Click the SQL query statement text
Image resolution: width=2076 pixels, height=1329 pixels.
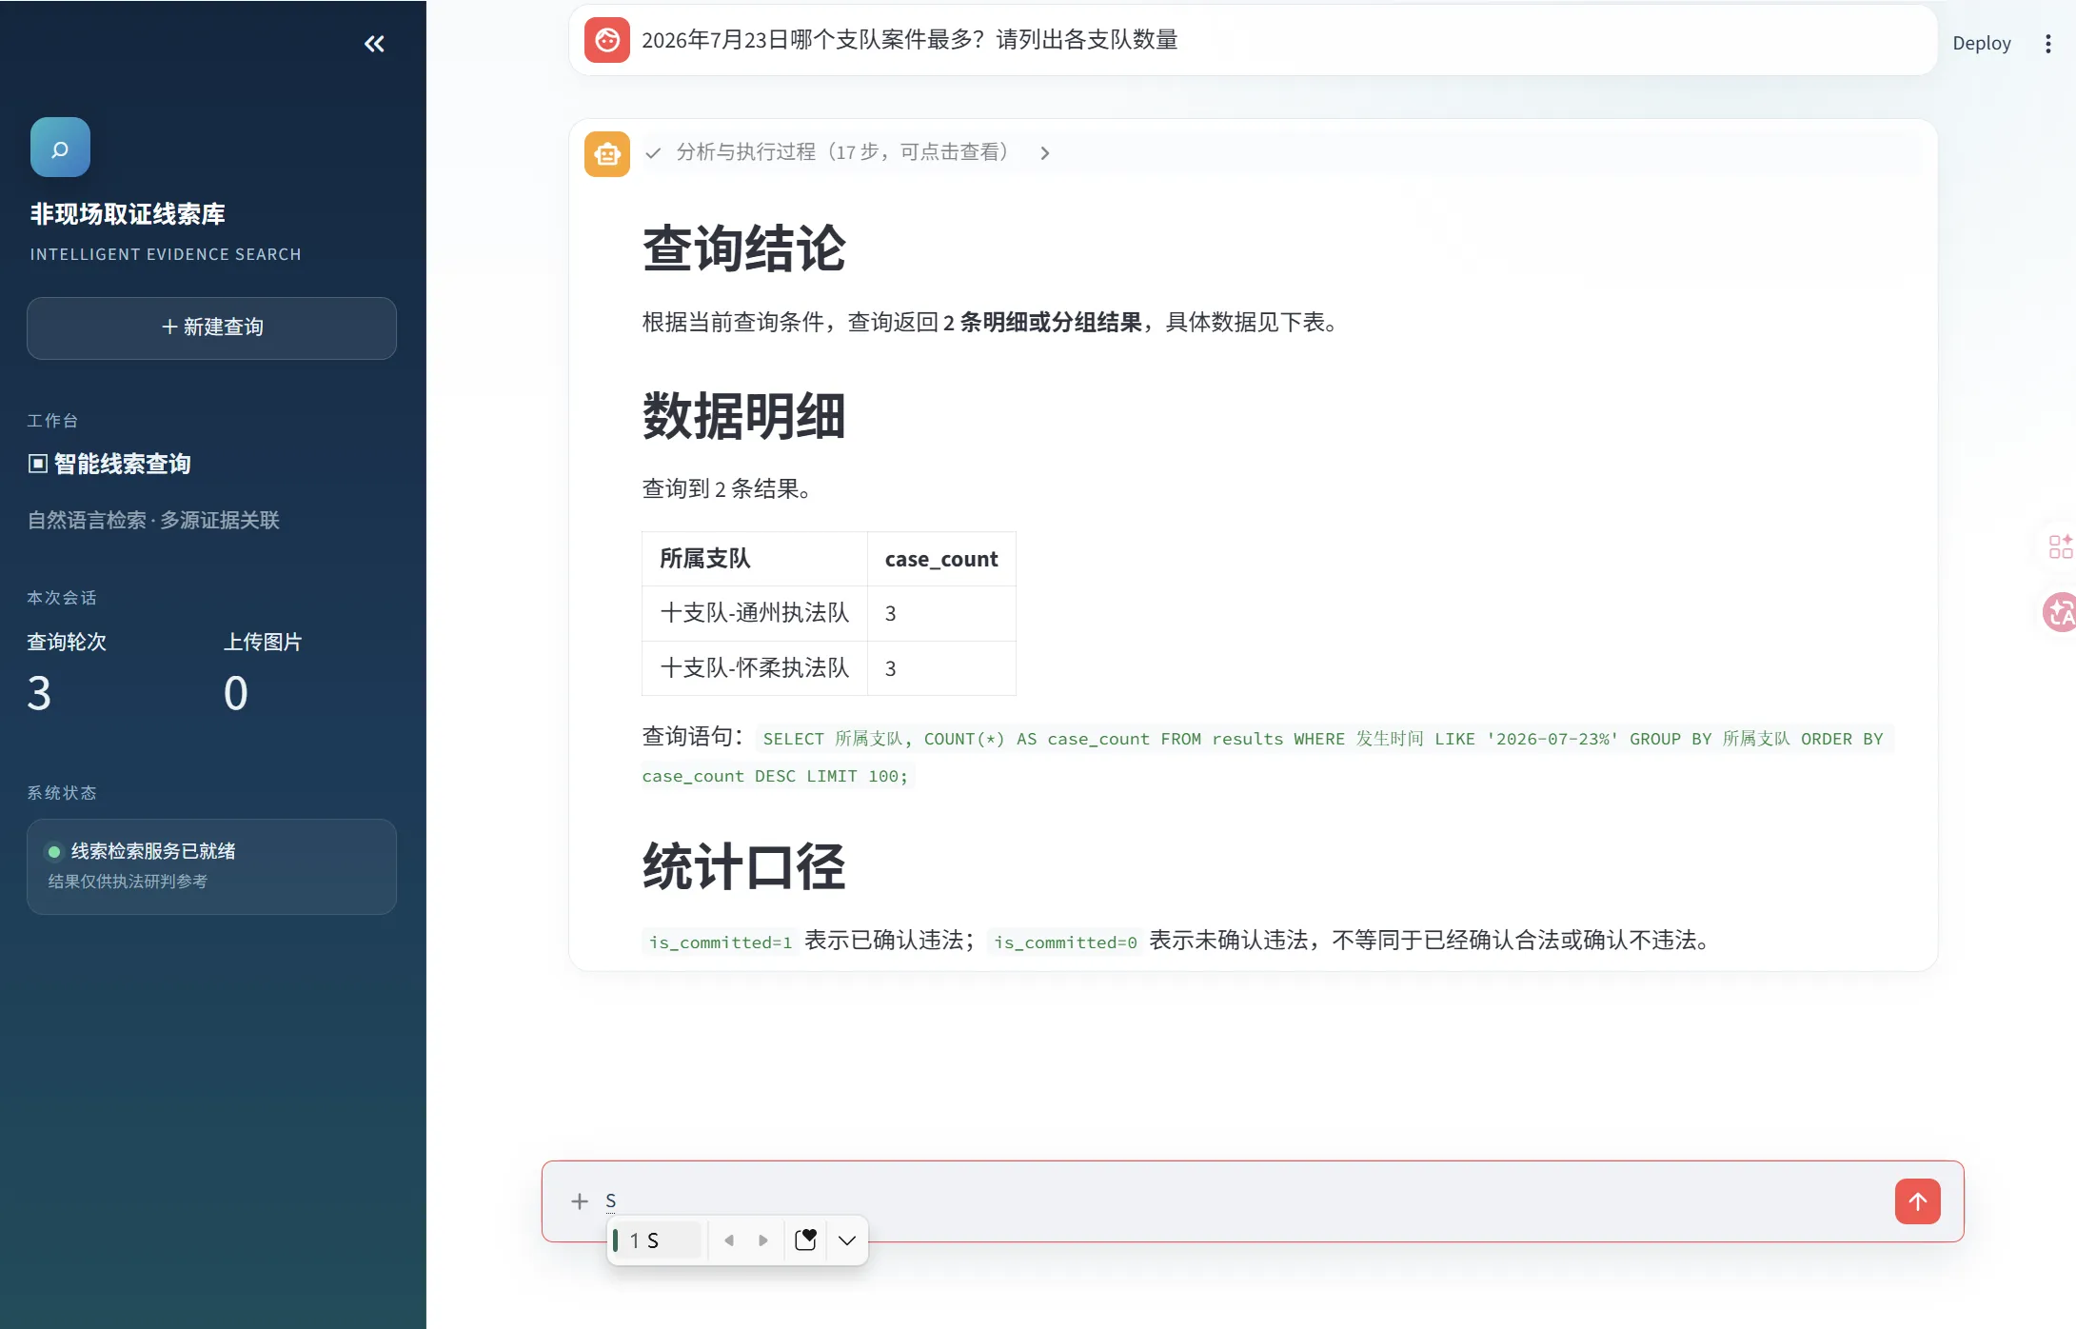click(1268, 757)
